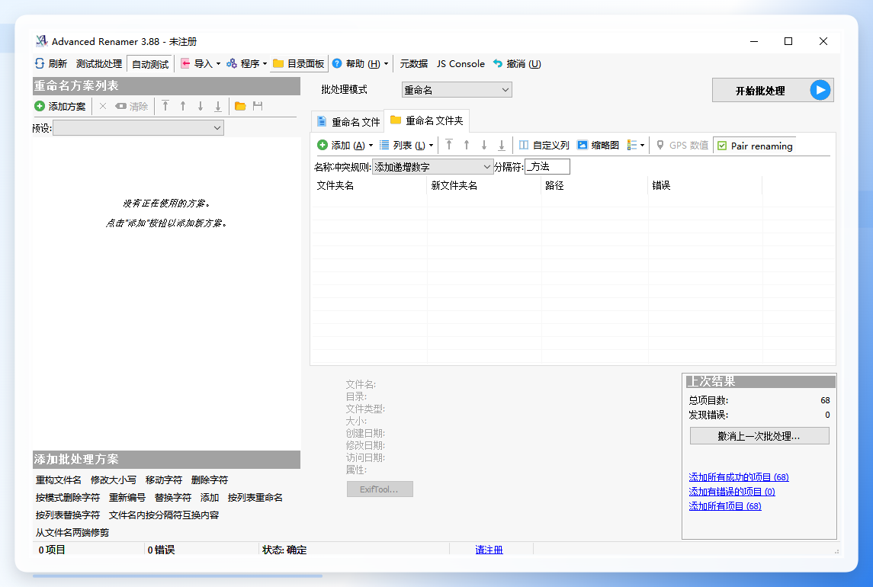Open the 导入 import menu

pos(201,63)
